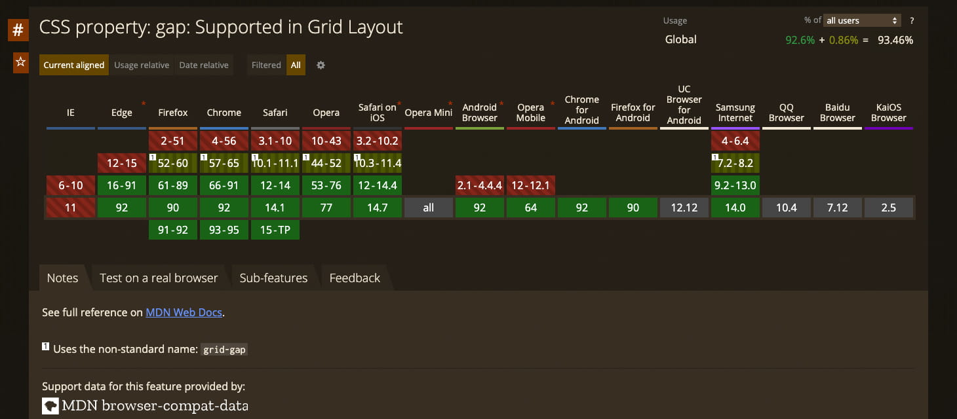Switch to Date relative view
The image size is (957, 419).
tap(204, 65)
